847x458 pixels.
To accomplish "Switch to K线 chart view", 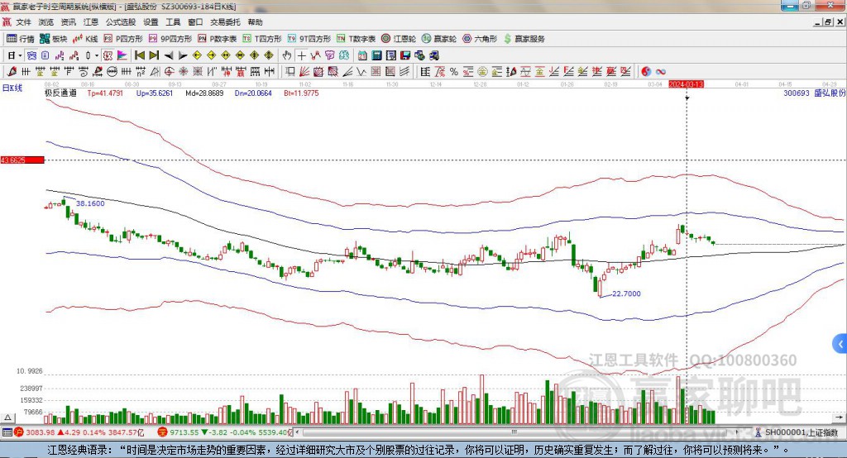I will (x=85, y=39).
